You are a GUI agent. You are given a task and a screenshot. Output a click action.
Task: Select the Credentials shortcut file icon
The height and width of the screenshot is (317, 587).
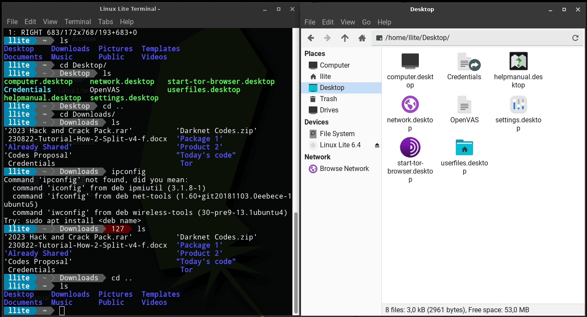pos(469,62)
